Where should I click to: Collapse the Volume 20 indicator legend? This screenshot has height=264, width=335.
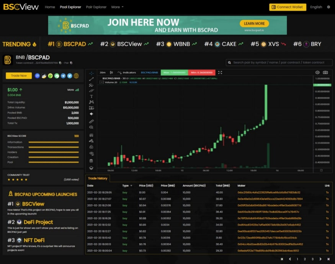101,82
